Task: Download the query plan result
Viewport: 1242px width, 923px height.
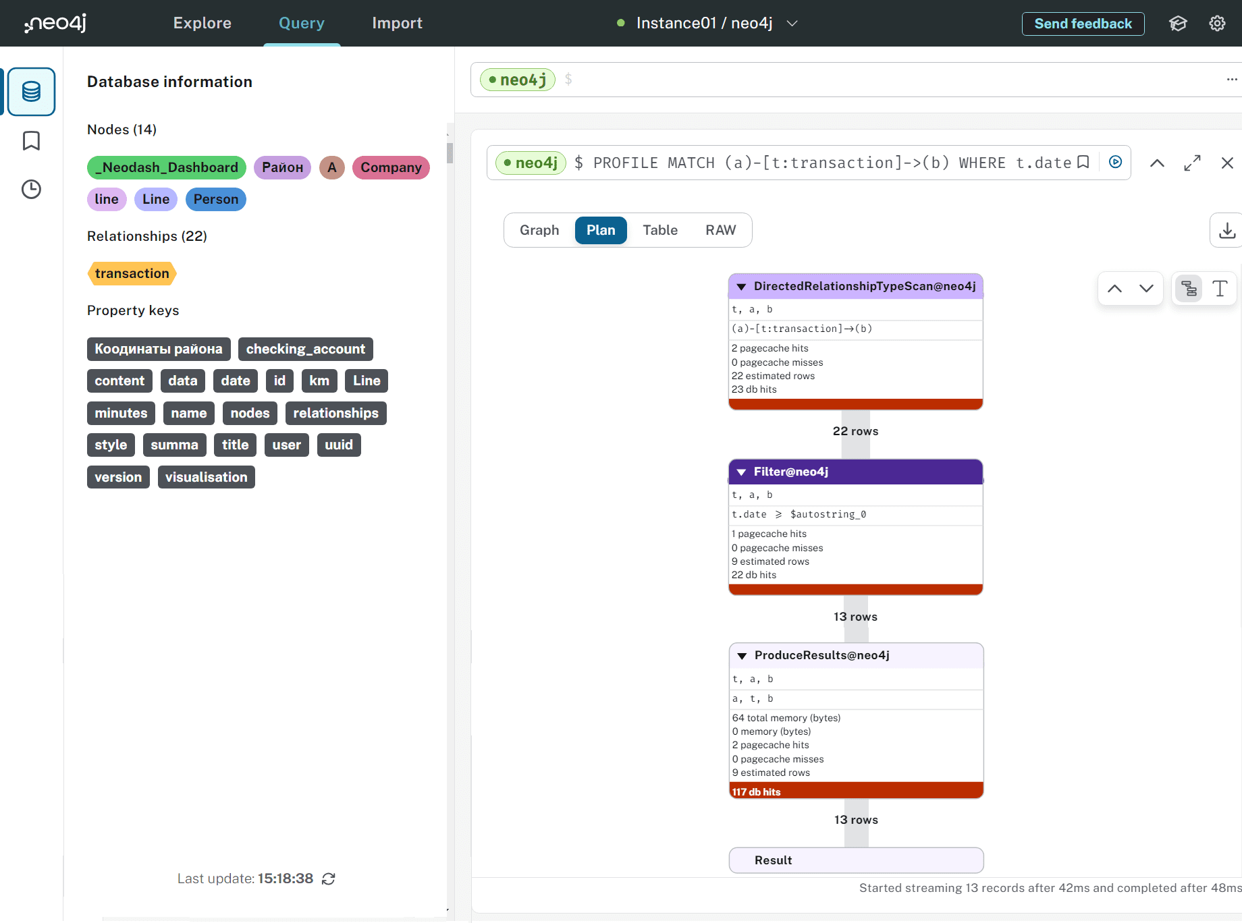Action: pos(1226,231)
